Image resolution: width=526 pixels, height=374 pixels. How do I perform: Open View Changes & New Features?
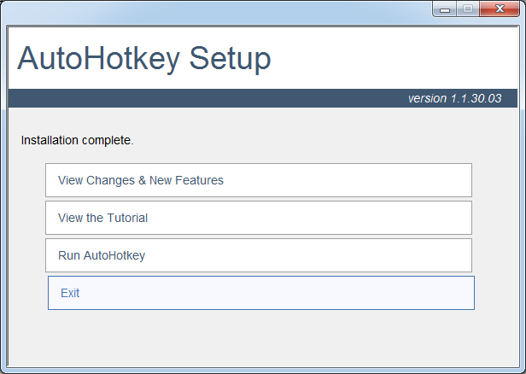(x=259, y=180)
